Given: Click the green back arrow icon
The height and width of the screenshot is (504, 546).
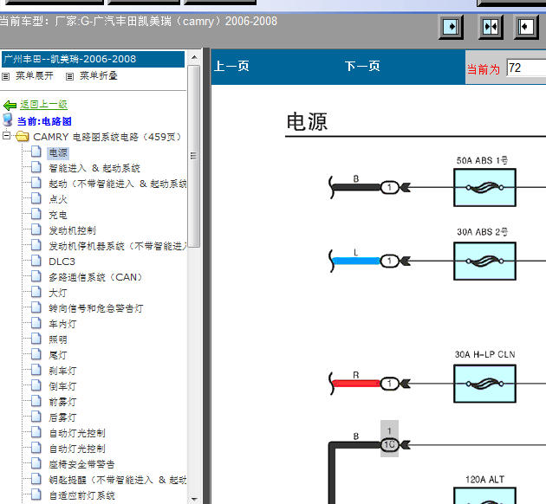Looking at the screenshot, I should pyautogui.click(x=10, y=105).
